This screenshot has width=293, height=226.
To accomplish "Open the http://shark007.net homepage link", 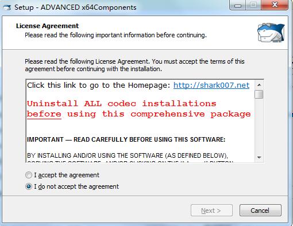I will (x=211, y=85).
